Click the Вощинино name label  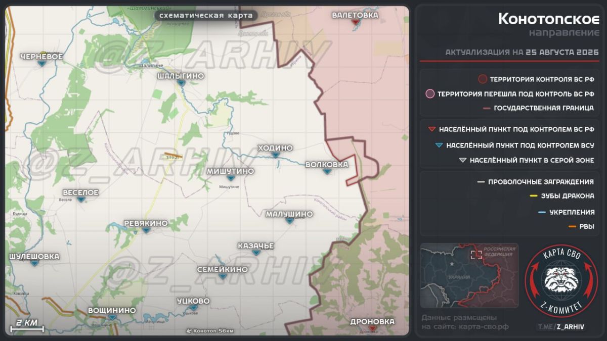[x=112, y=310]
